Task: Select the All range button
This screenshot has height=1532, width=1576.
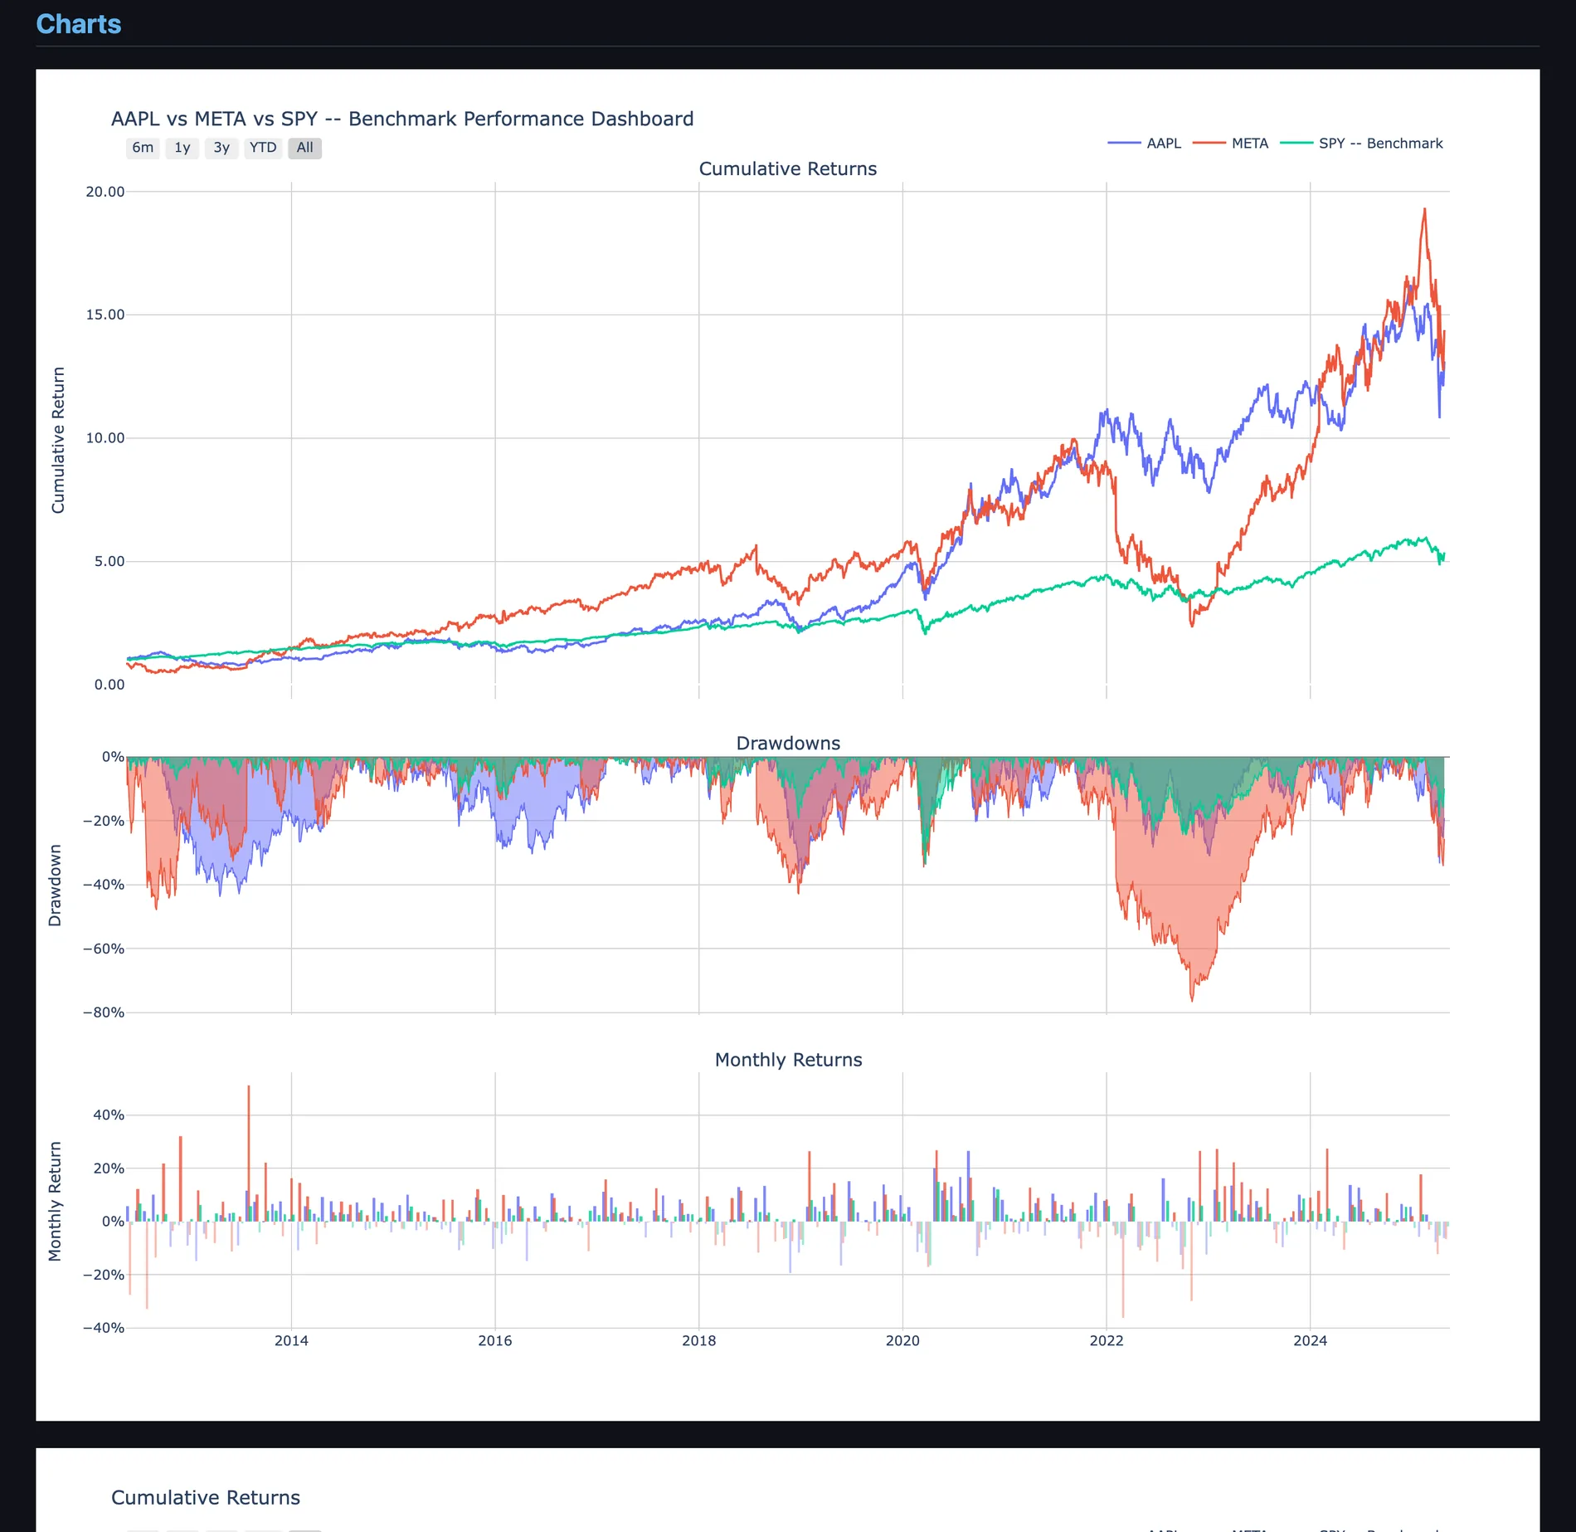Action: pos(304,148)
